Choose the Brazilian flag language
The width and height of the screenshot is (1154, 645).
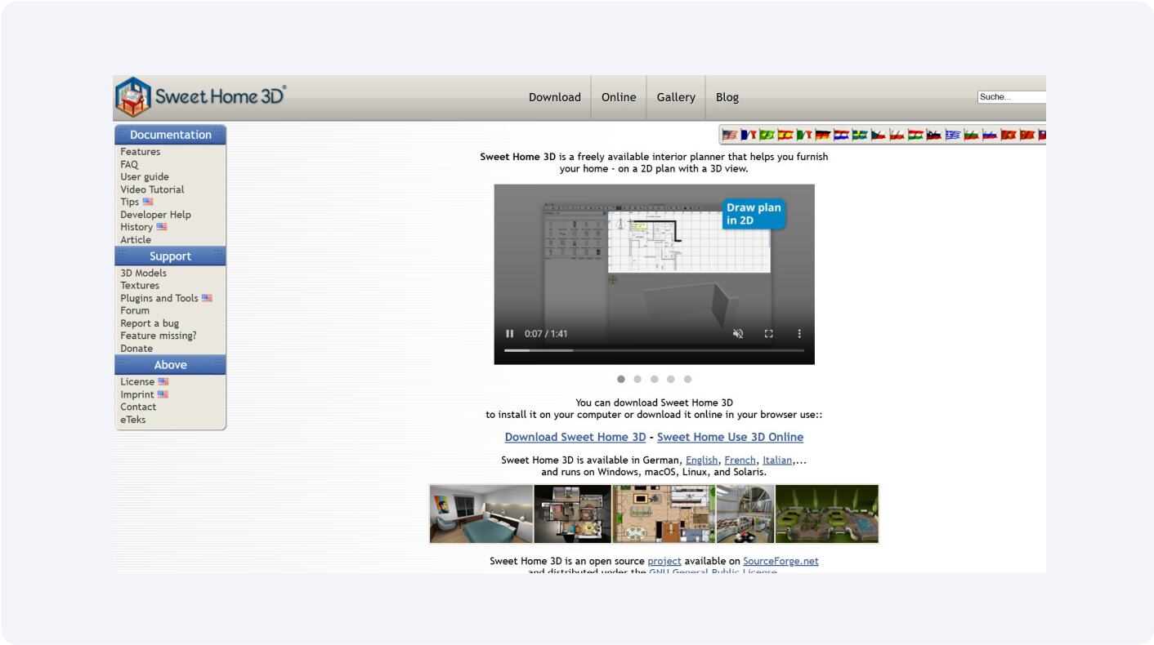tap(767, 135)
